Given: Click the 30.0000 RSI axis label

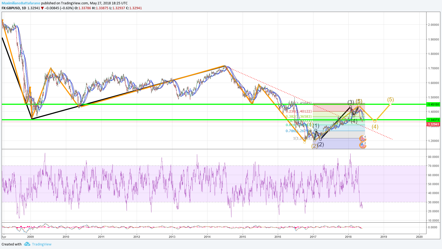Looking at the screenshot, I should click(x=433, y=202).
